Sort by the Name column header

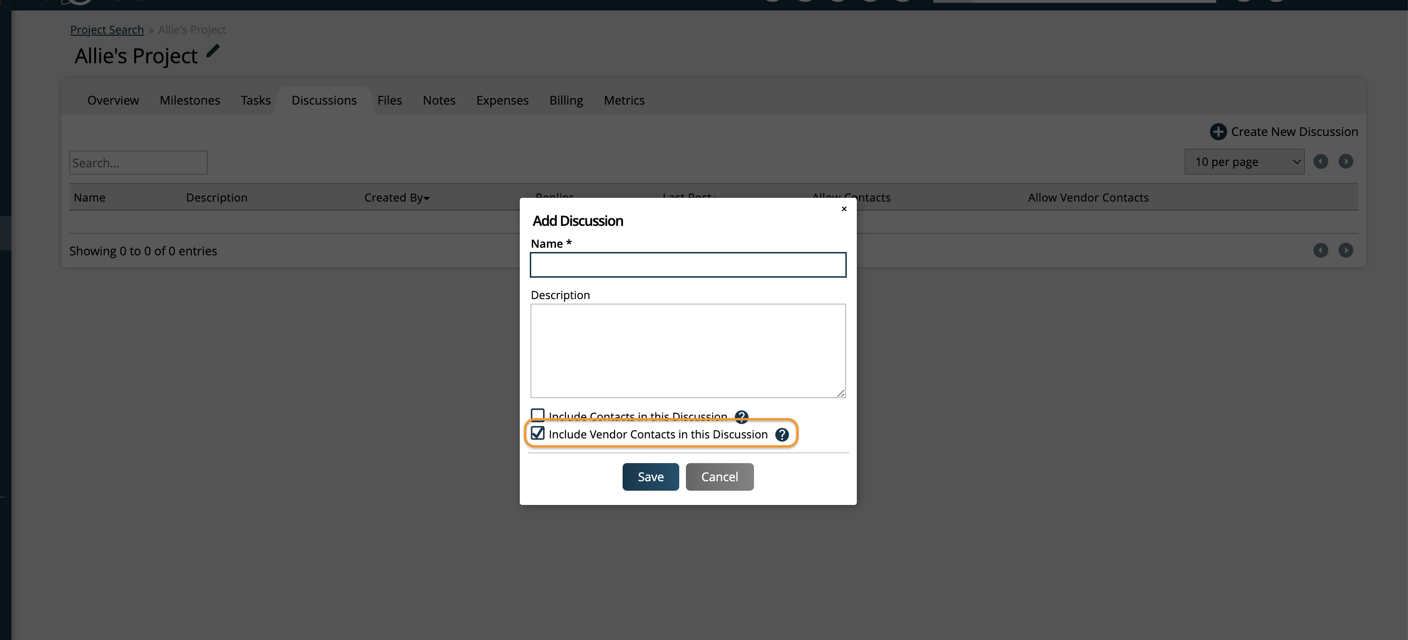point(89,198)
